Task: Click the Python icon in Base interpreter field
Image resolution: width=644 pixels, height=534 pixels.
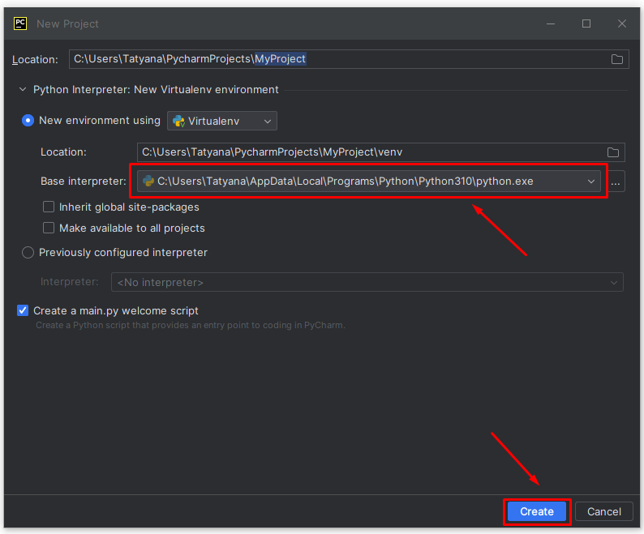Action: tap(148, 181)
